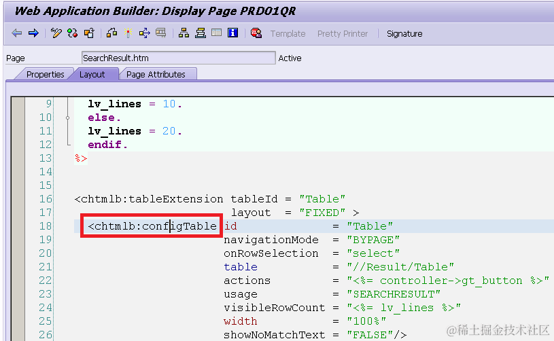Click the 'visibleRowCount' attribute
This screenshot has width=554, height=341.
[x=274, y=308]
